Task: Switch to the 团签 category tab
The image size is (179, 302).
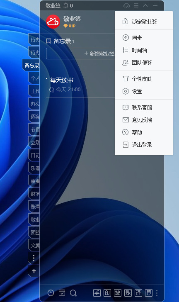Action: click(x=34, y=232)
